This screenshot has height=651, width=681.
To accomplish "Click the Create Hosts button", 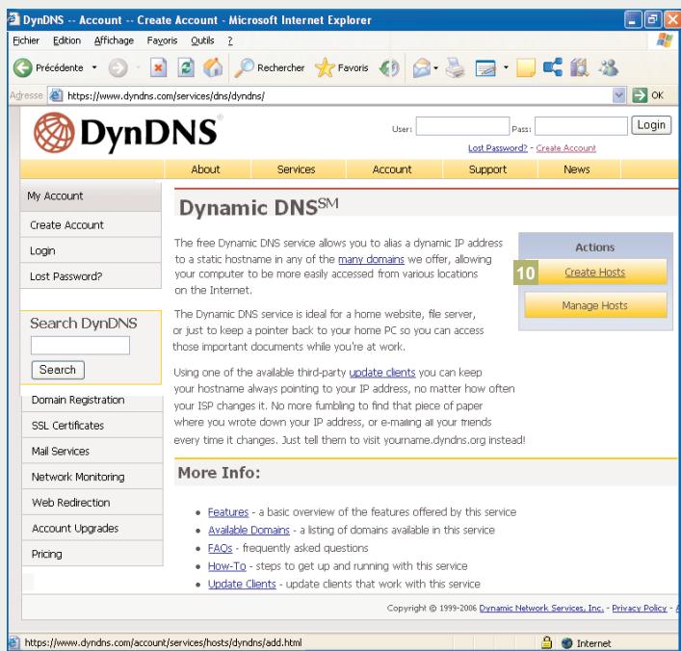I will click(595, 273).
